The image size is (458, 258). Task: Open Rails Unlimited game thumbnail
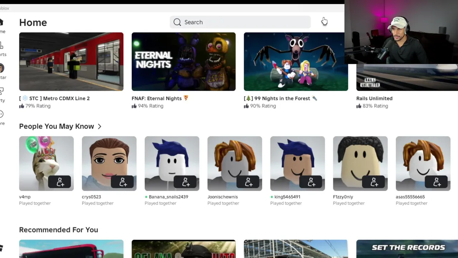[407, 77]
